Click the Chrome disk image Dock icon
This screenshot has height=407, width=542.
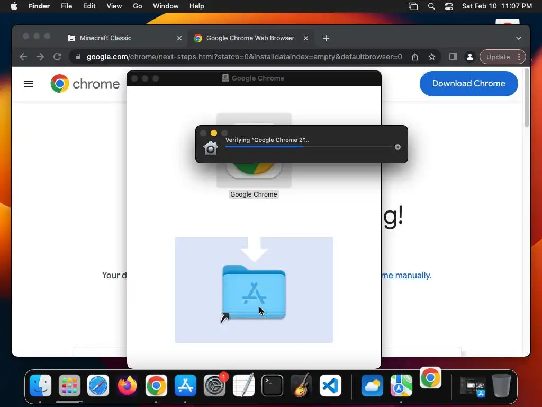tap(430, 378)
